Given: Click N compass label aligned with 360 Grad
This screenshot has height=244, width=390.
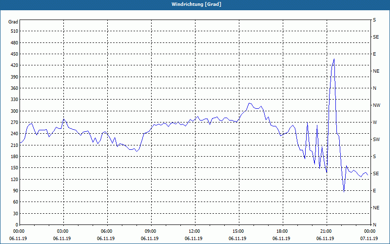Looking at the screenshot, I should 374,88.
